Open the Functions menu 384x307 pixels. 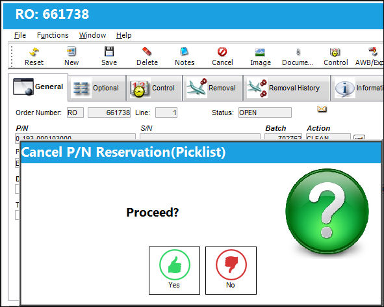(x=53, y=35)
